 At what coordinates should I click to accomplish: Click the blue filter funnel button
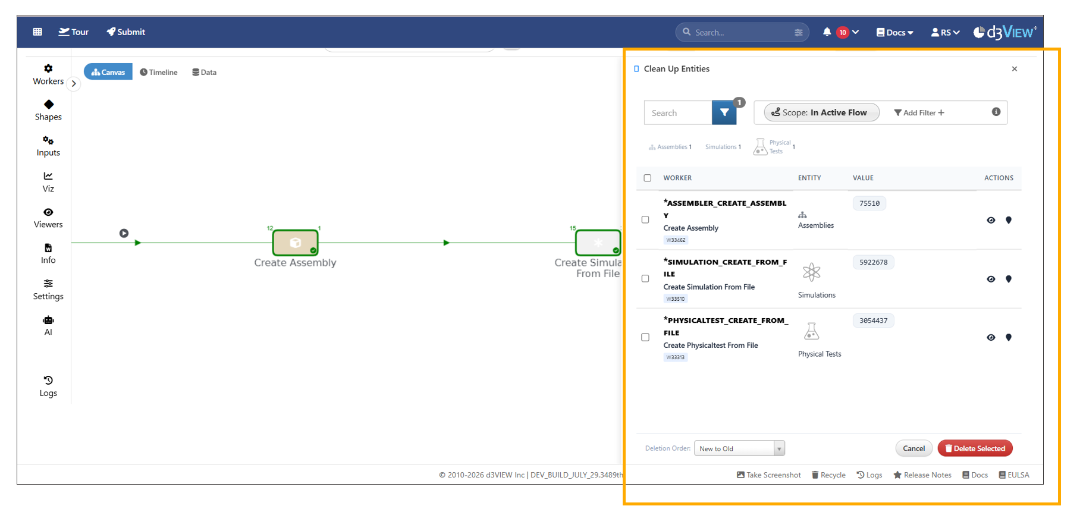(x=724, y=112)
